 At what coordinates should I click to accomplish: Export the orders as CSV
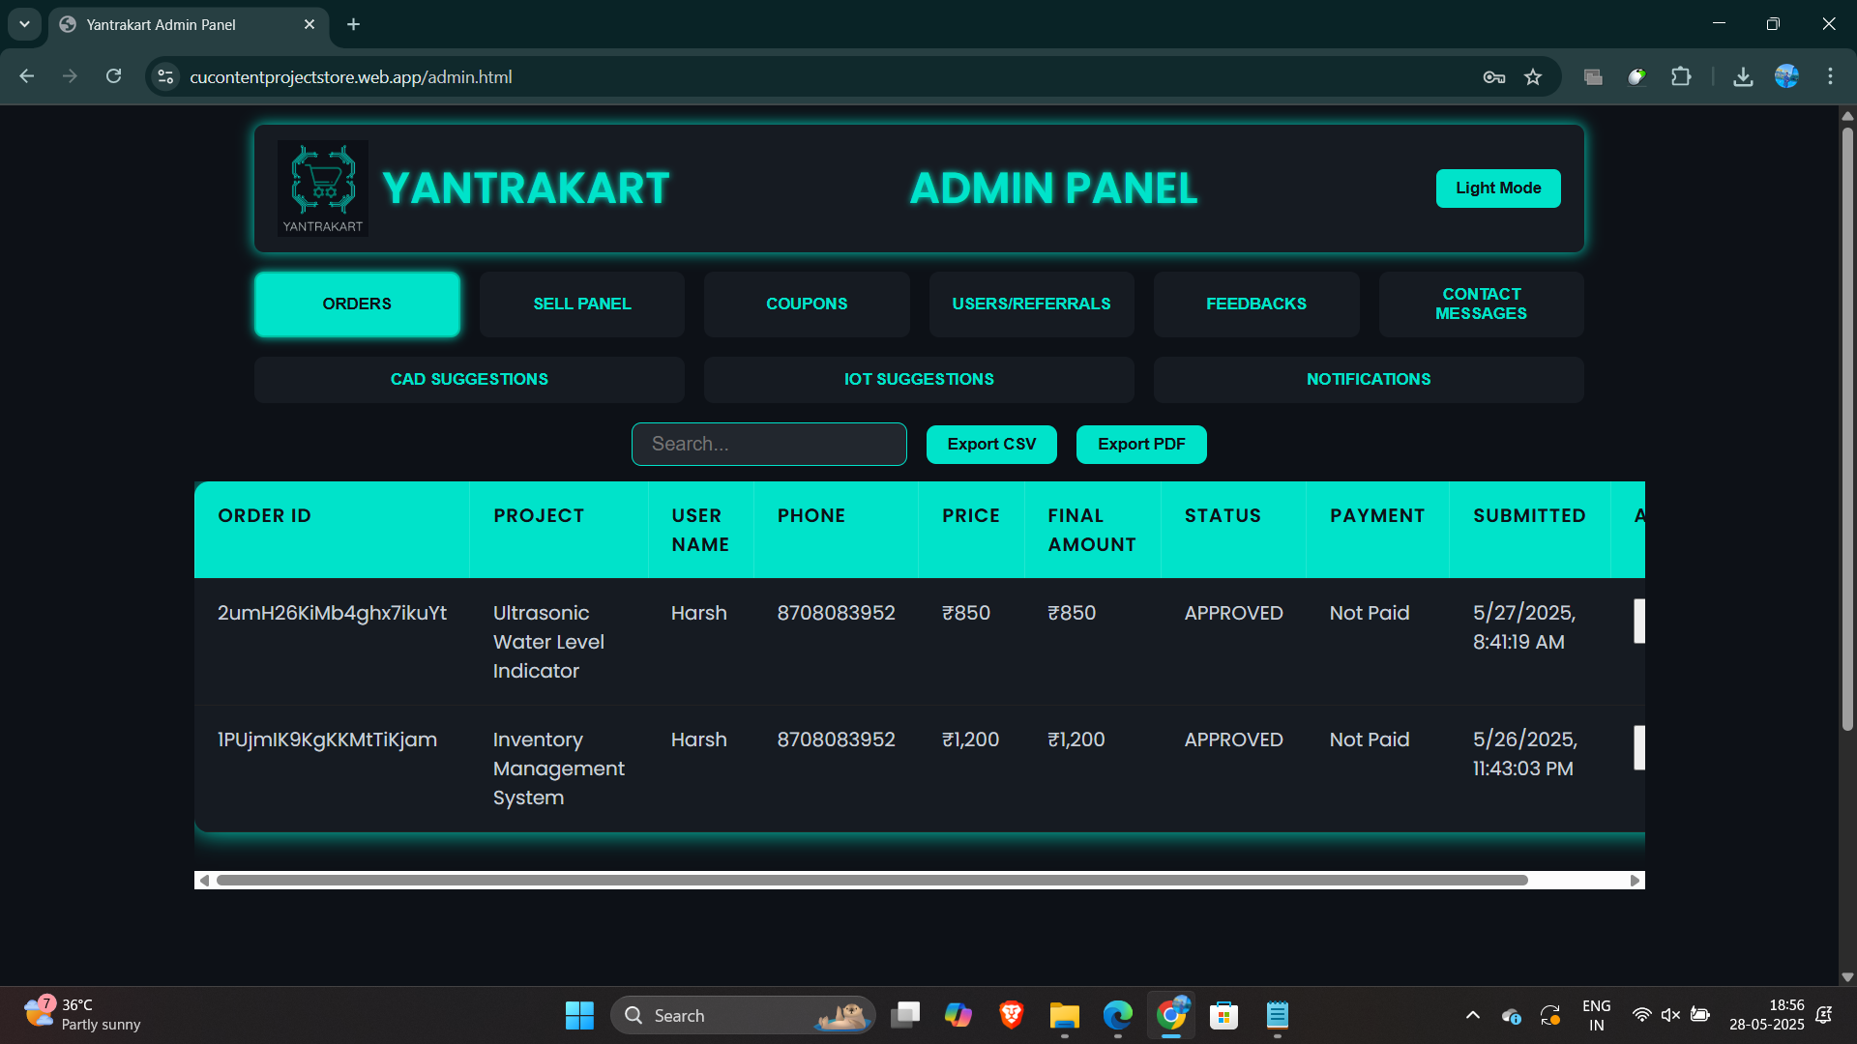990,445
